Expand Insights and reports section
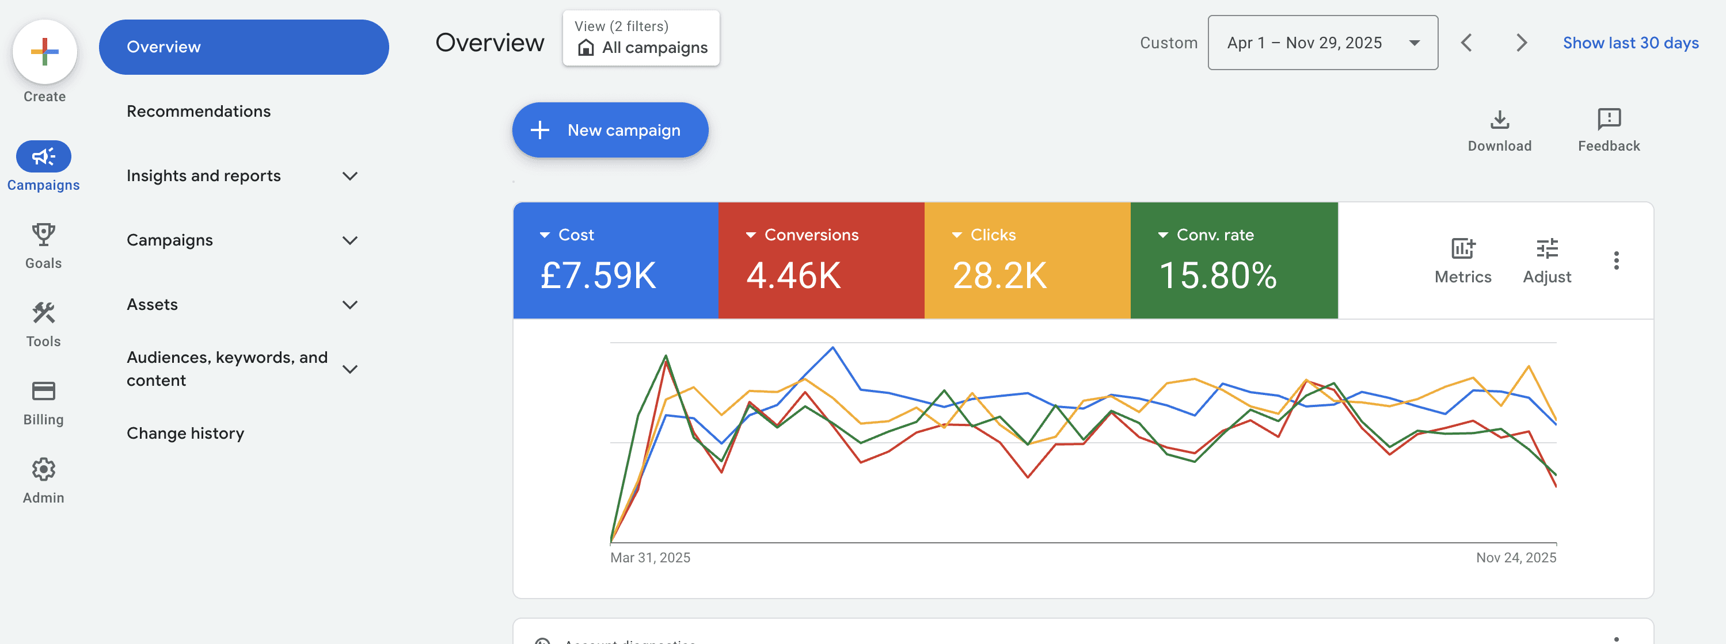1726x644 pixels. pos(349,176)
